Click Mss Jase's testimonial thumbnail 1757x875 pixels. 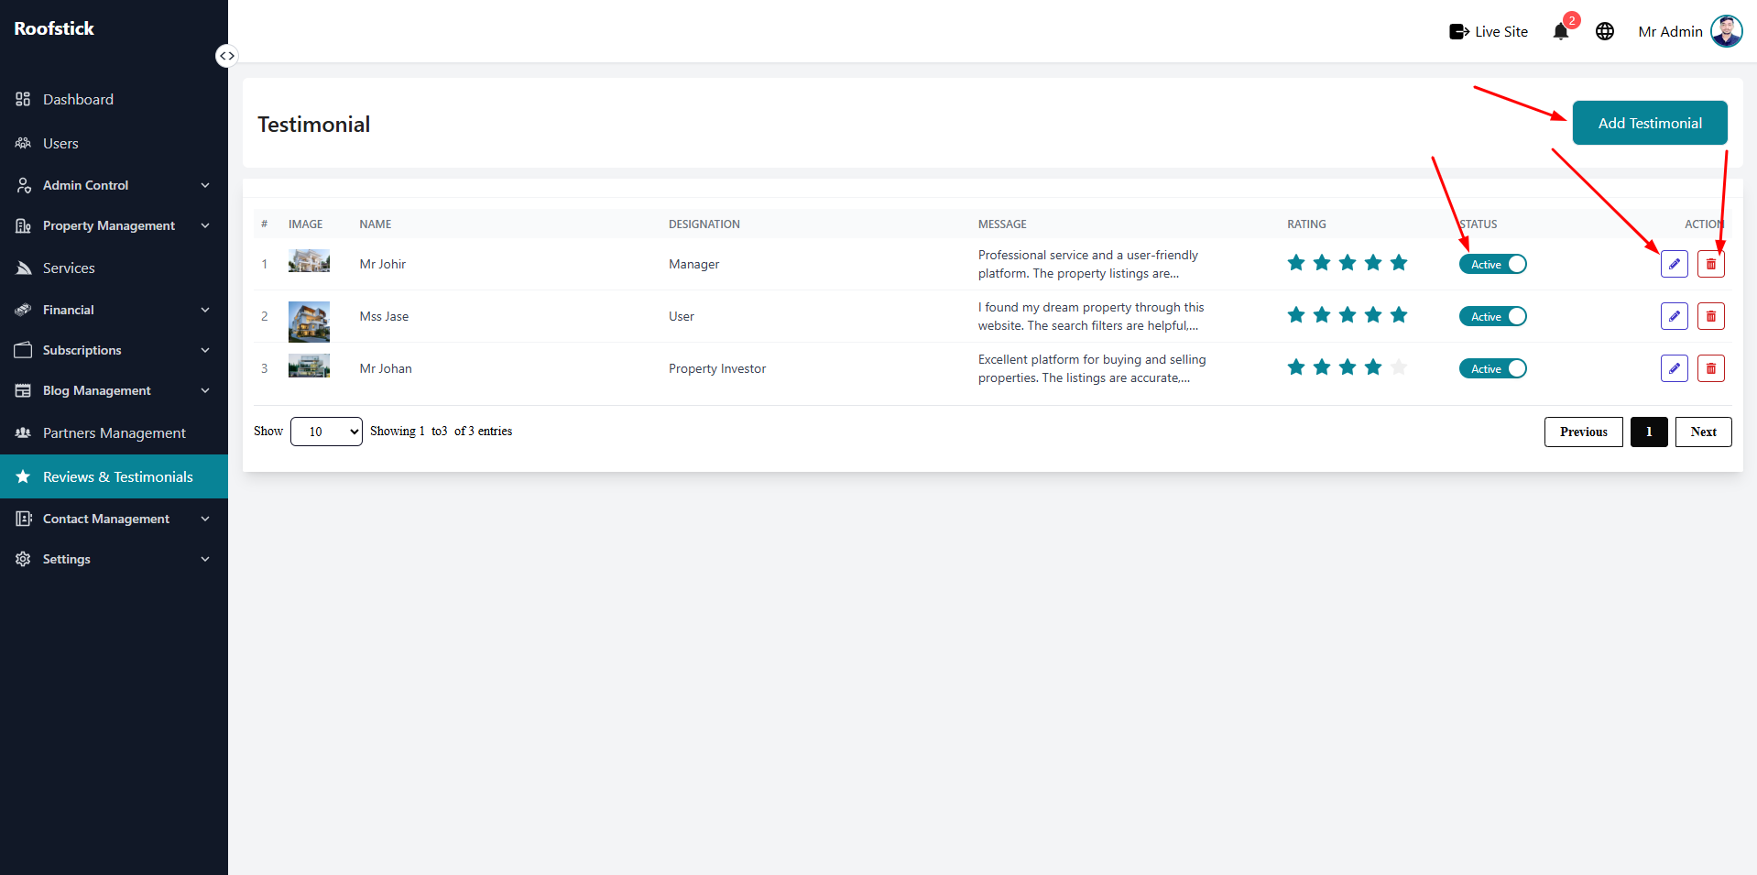click(309, 322)
